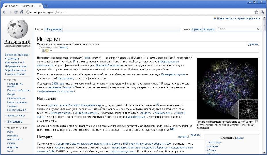
Task: Open the 2008 года link
Action: click(58, 84)
